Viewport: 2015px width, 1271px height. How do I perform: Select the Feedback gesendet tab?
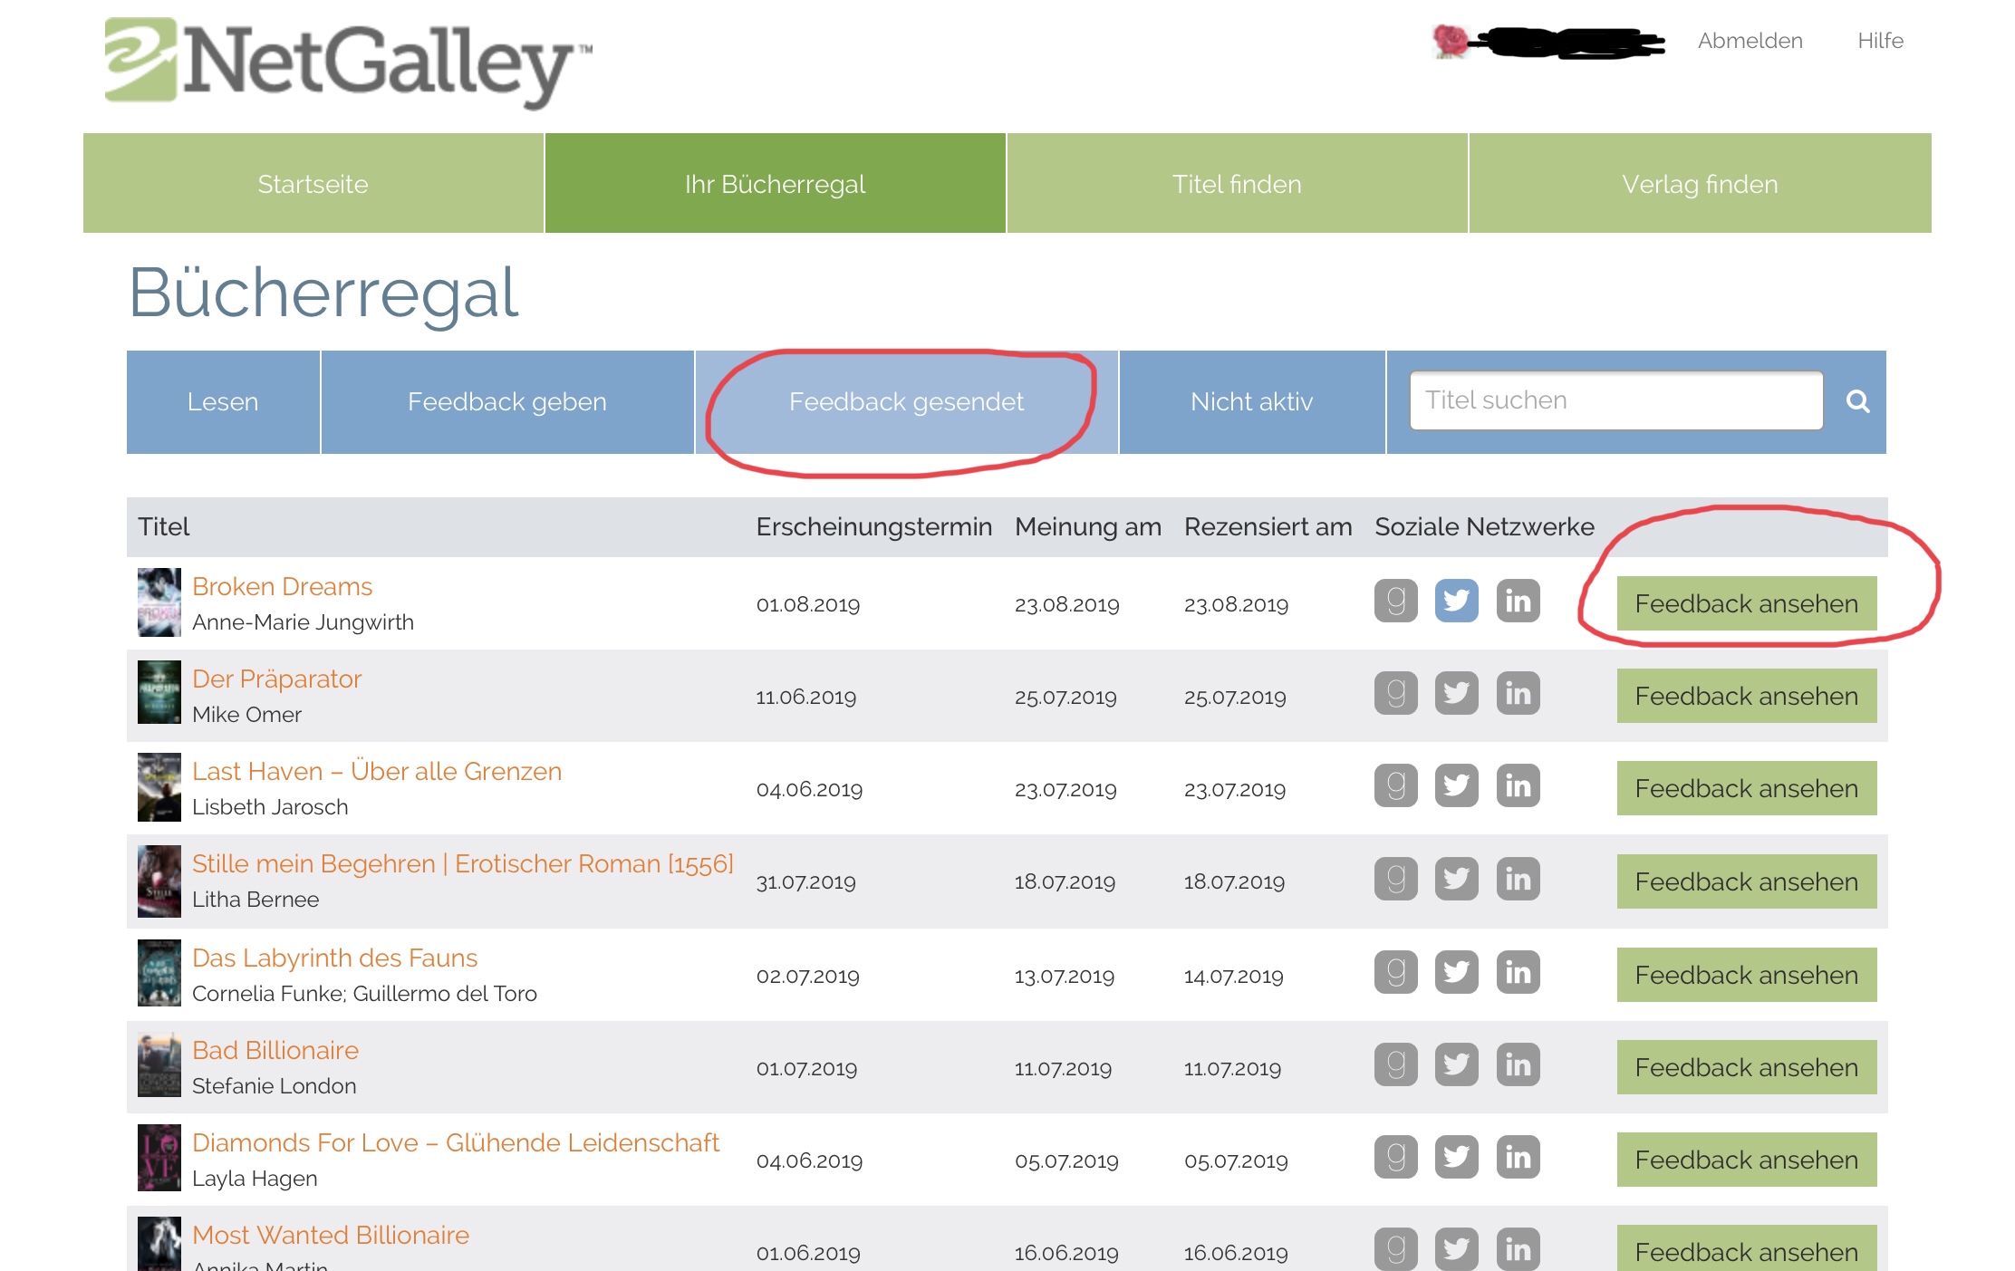tap(907, 402)
